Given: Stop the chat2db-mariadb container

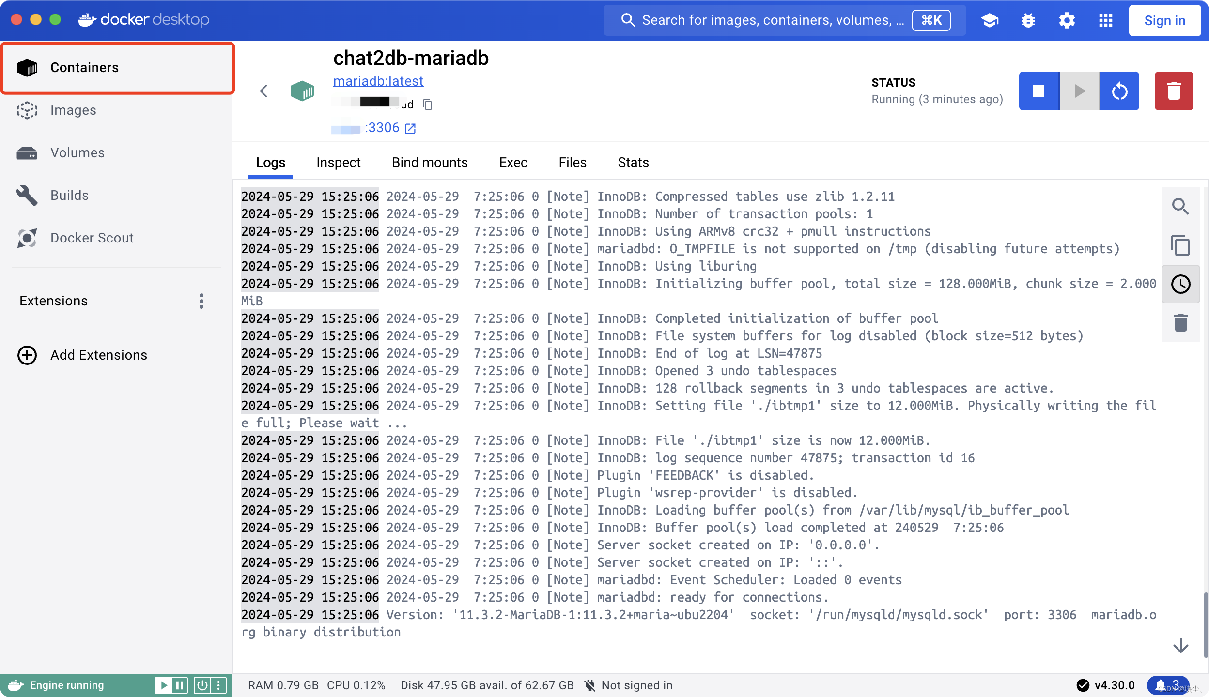Looking at the screenshot, I should coord(1039,91).
